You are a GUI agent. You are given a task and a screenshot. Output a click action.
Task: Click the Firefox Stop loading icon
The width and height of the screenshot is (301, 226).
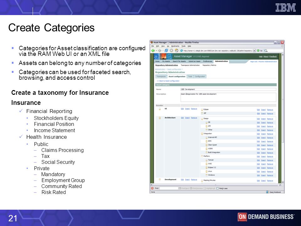172,51
